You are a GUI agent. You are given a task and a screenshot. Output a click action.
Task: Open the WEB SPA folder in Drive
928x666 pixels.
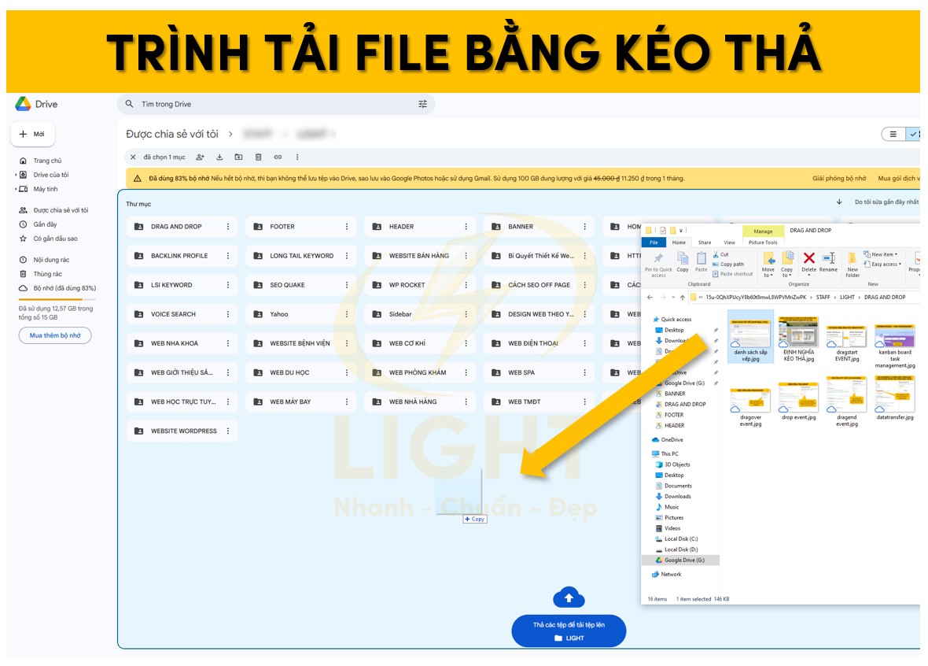(x=539, y=372)
